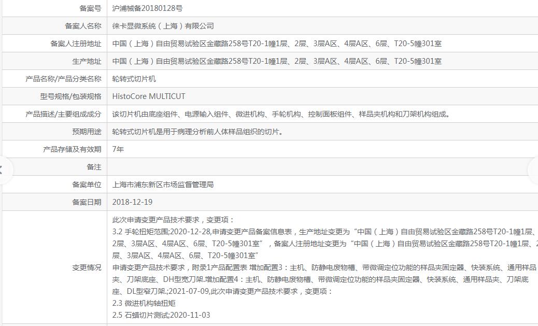This screenshot has width=538, height=326.
Task: Click the right carousel arrow at screen edge
Action: pyautogui.click(x=534, y=169)
